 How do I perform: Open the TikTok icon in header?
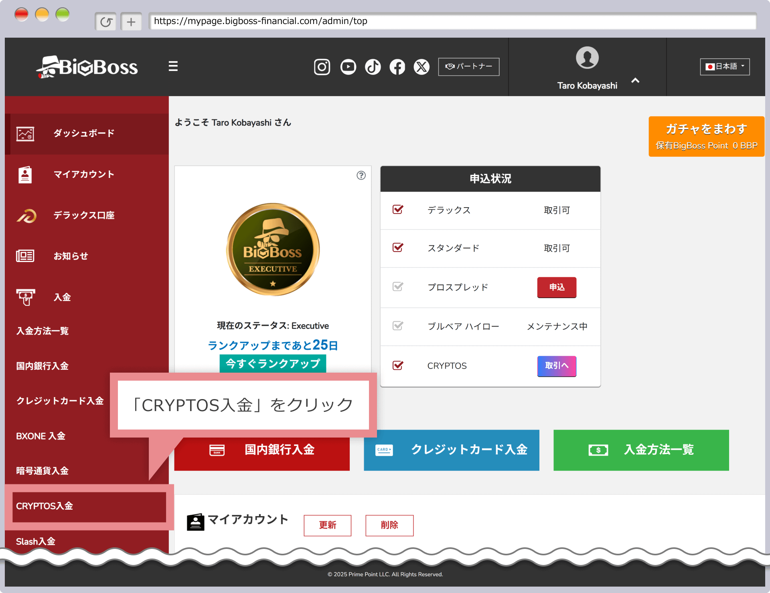pos(373,67)
